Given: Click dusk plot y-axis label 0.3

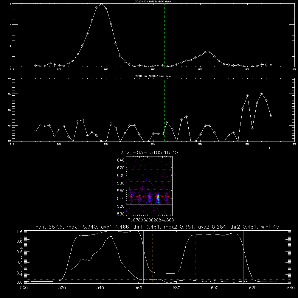Looking at the screenshot, I should [x=10, y=94].
